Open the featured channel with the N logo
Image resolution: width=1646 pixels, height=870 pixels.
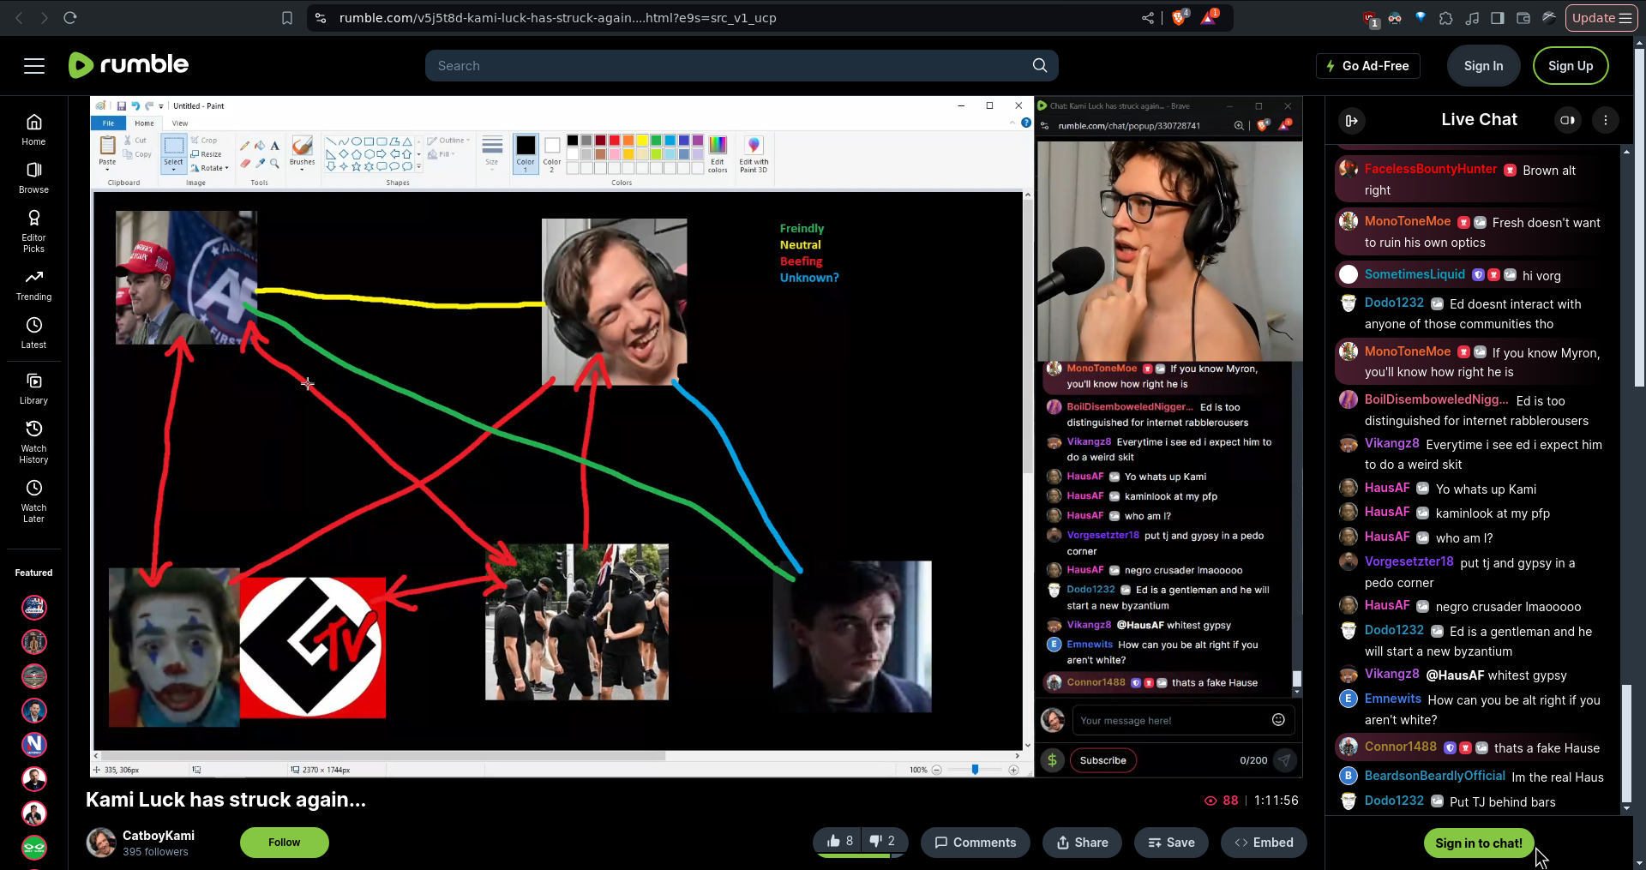[34, 745]
